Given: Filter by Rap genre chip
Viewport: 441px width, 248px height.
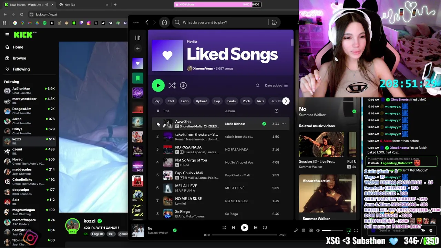Looking at the screenshot, I should point(157,101).
